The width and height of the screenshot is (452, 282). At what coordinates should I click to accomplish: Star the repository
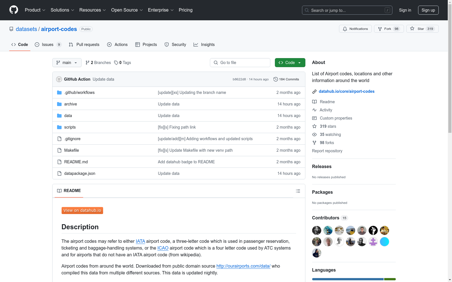(422, 29)
